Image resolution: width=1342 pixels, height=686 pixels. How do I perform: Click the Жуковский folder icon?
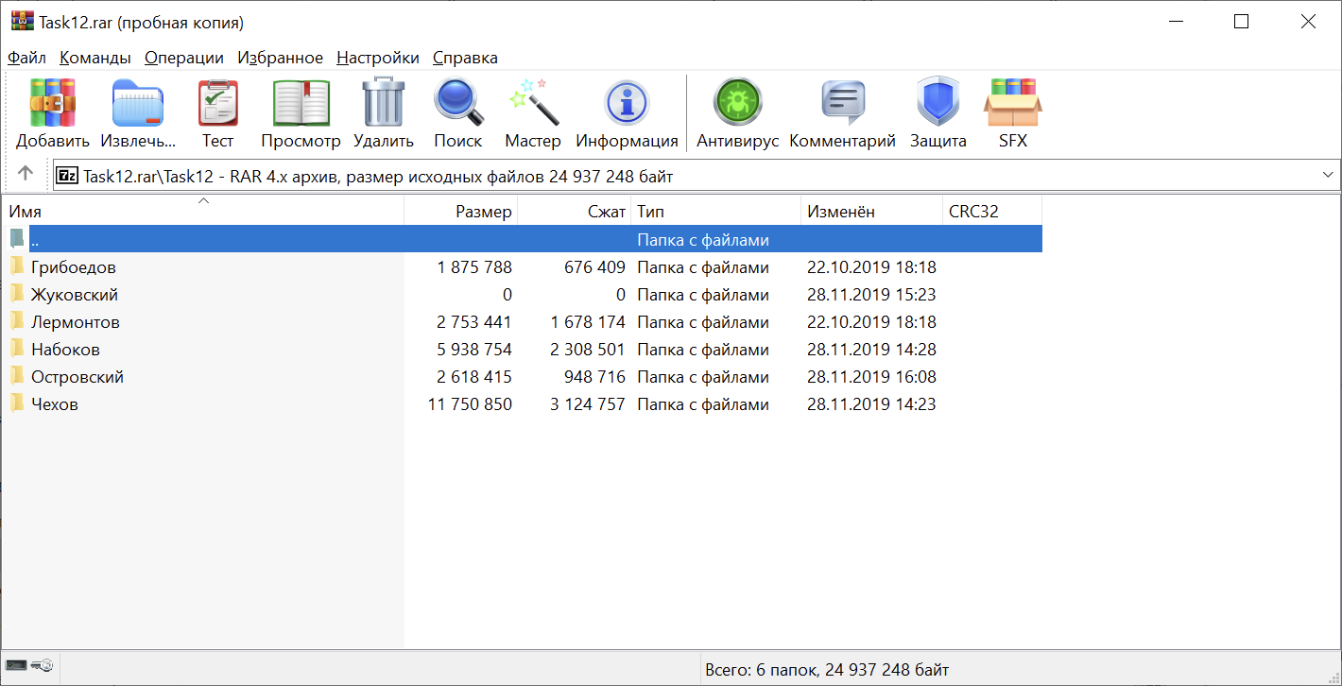coord(17,294)
